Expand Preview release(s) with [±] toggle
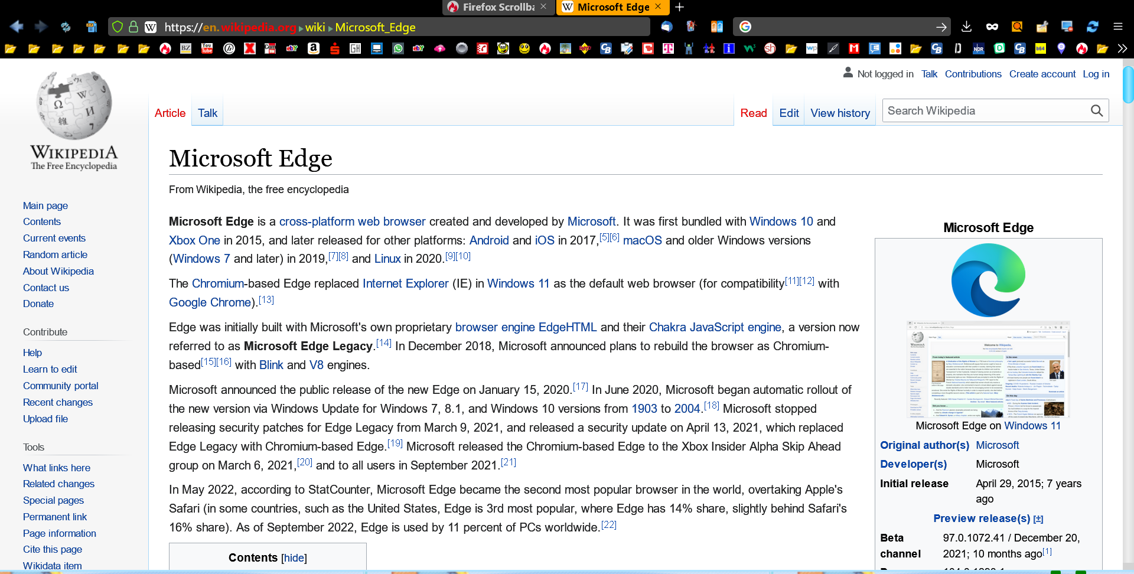The image size is (1134, 574). [x=1038, y=519]
